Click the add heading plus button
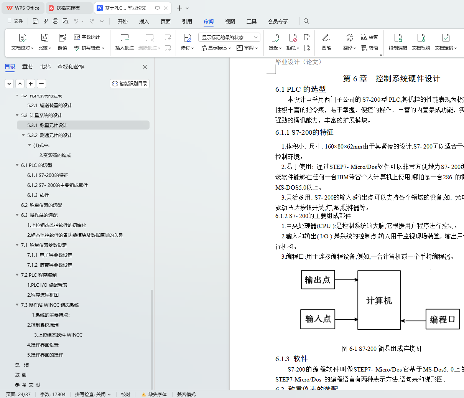 pos(31,83)
